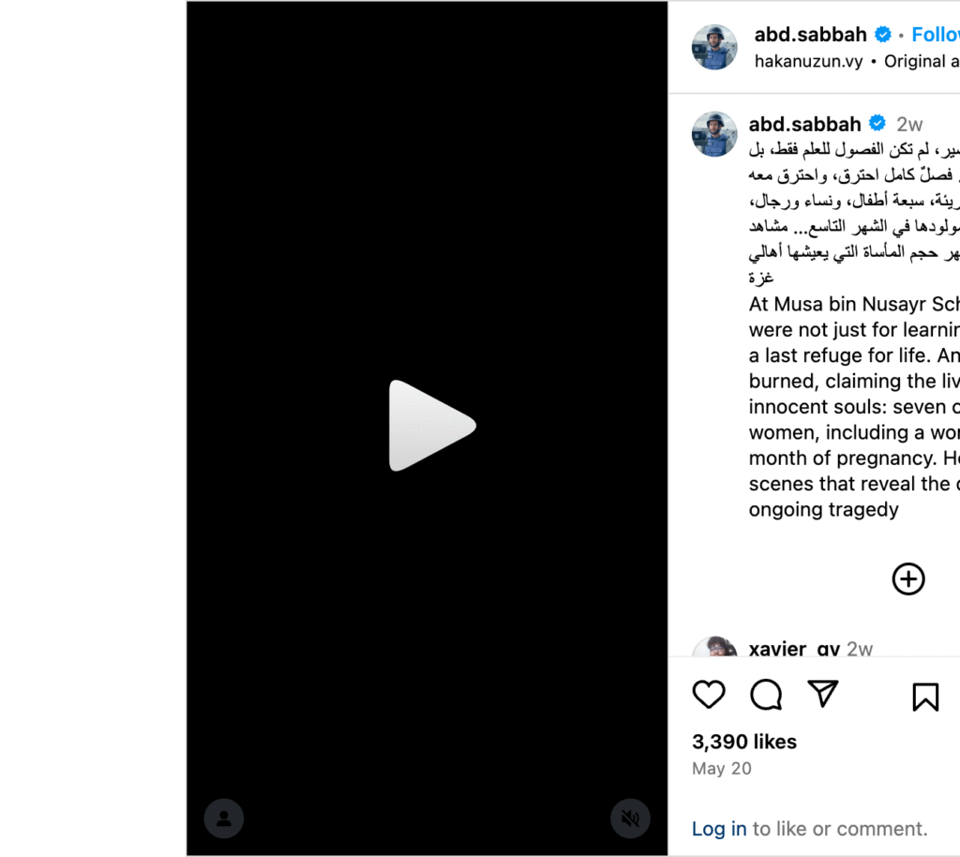The height and width of the screenshot is (857, 960).
Task: Show tagged people via person icon
Action: coord(224,819)
